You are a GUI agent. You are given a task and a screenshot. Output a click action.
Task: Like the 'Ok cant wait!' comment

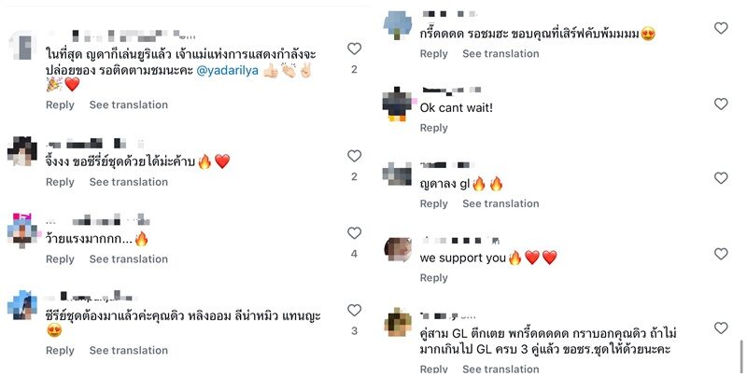pos(721,104)
